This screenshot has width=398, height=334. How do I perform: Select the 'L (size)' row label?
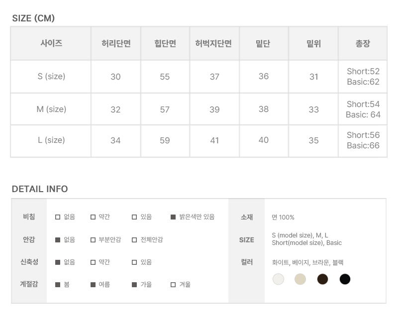pos(51,140)
